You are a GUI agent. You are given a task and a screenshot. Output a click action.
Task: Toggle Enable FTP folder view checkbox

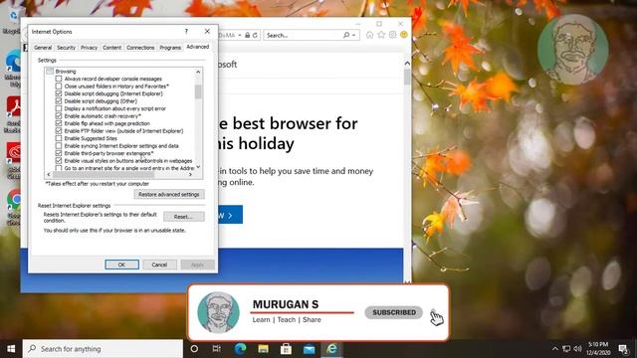point(59,130)
